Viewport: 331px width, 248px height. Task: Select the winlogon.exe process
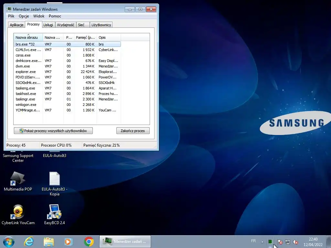67,105
